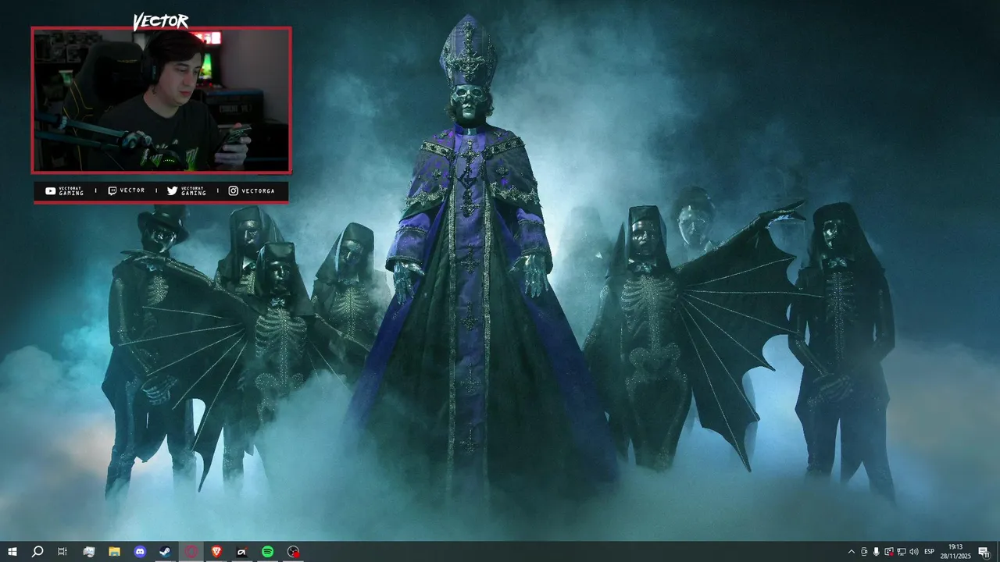Open the recording app icon with the red dot
The image size is (1000, 562).
click(x=293, y=552)
